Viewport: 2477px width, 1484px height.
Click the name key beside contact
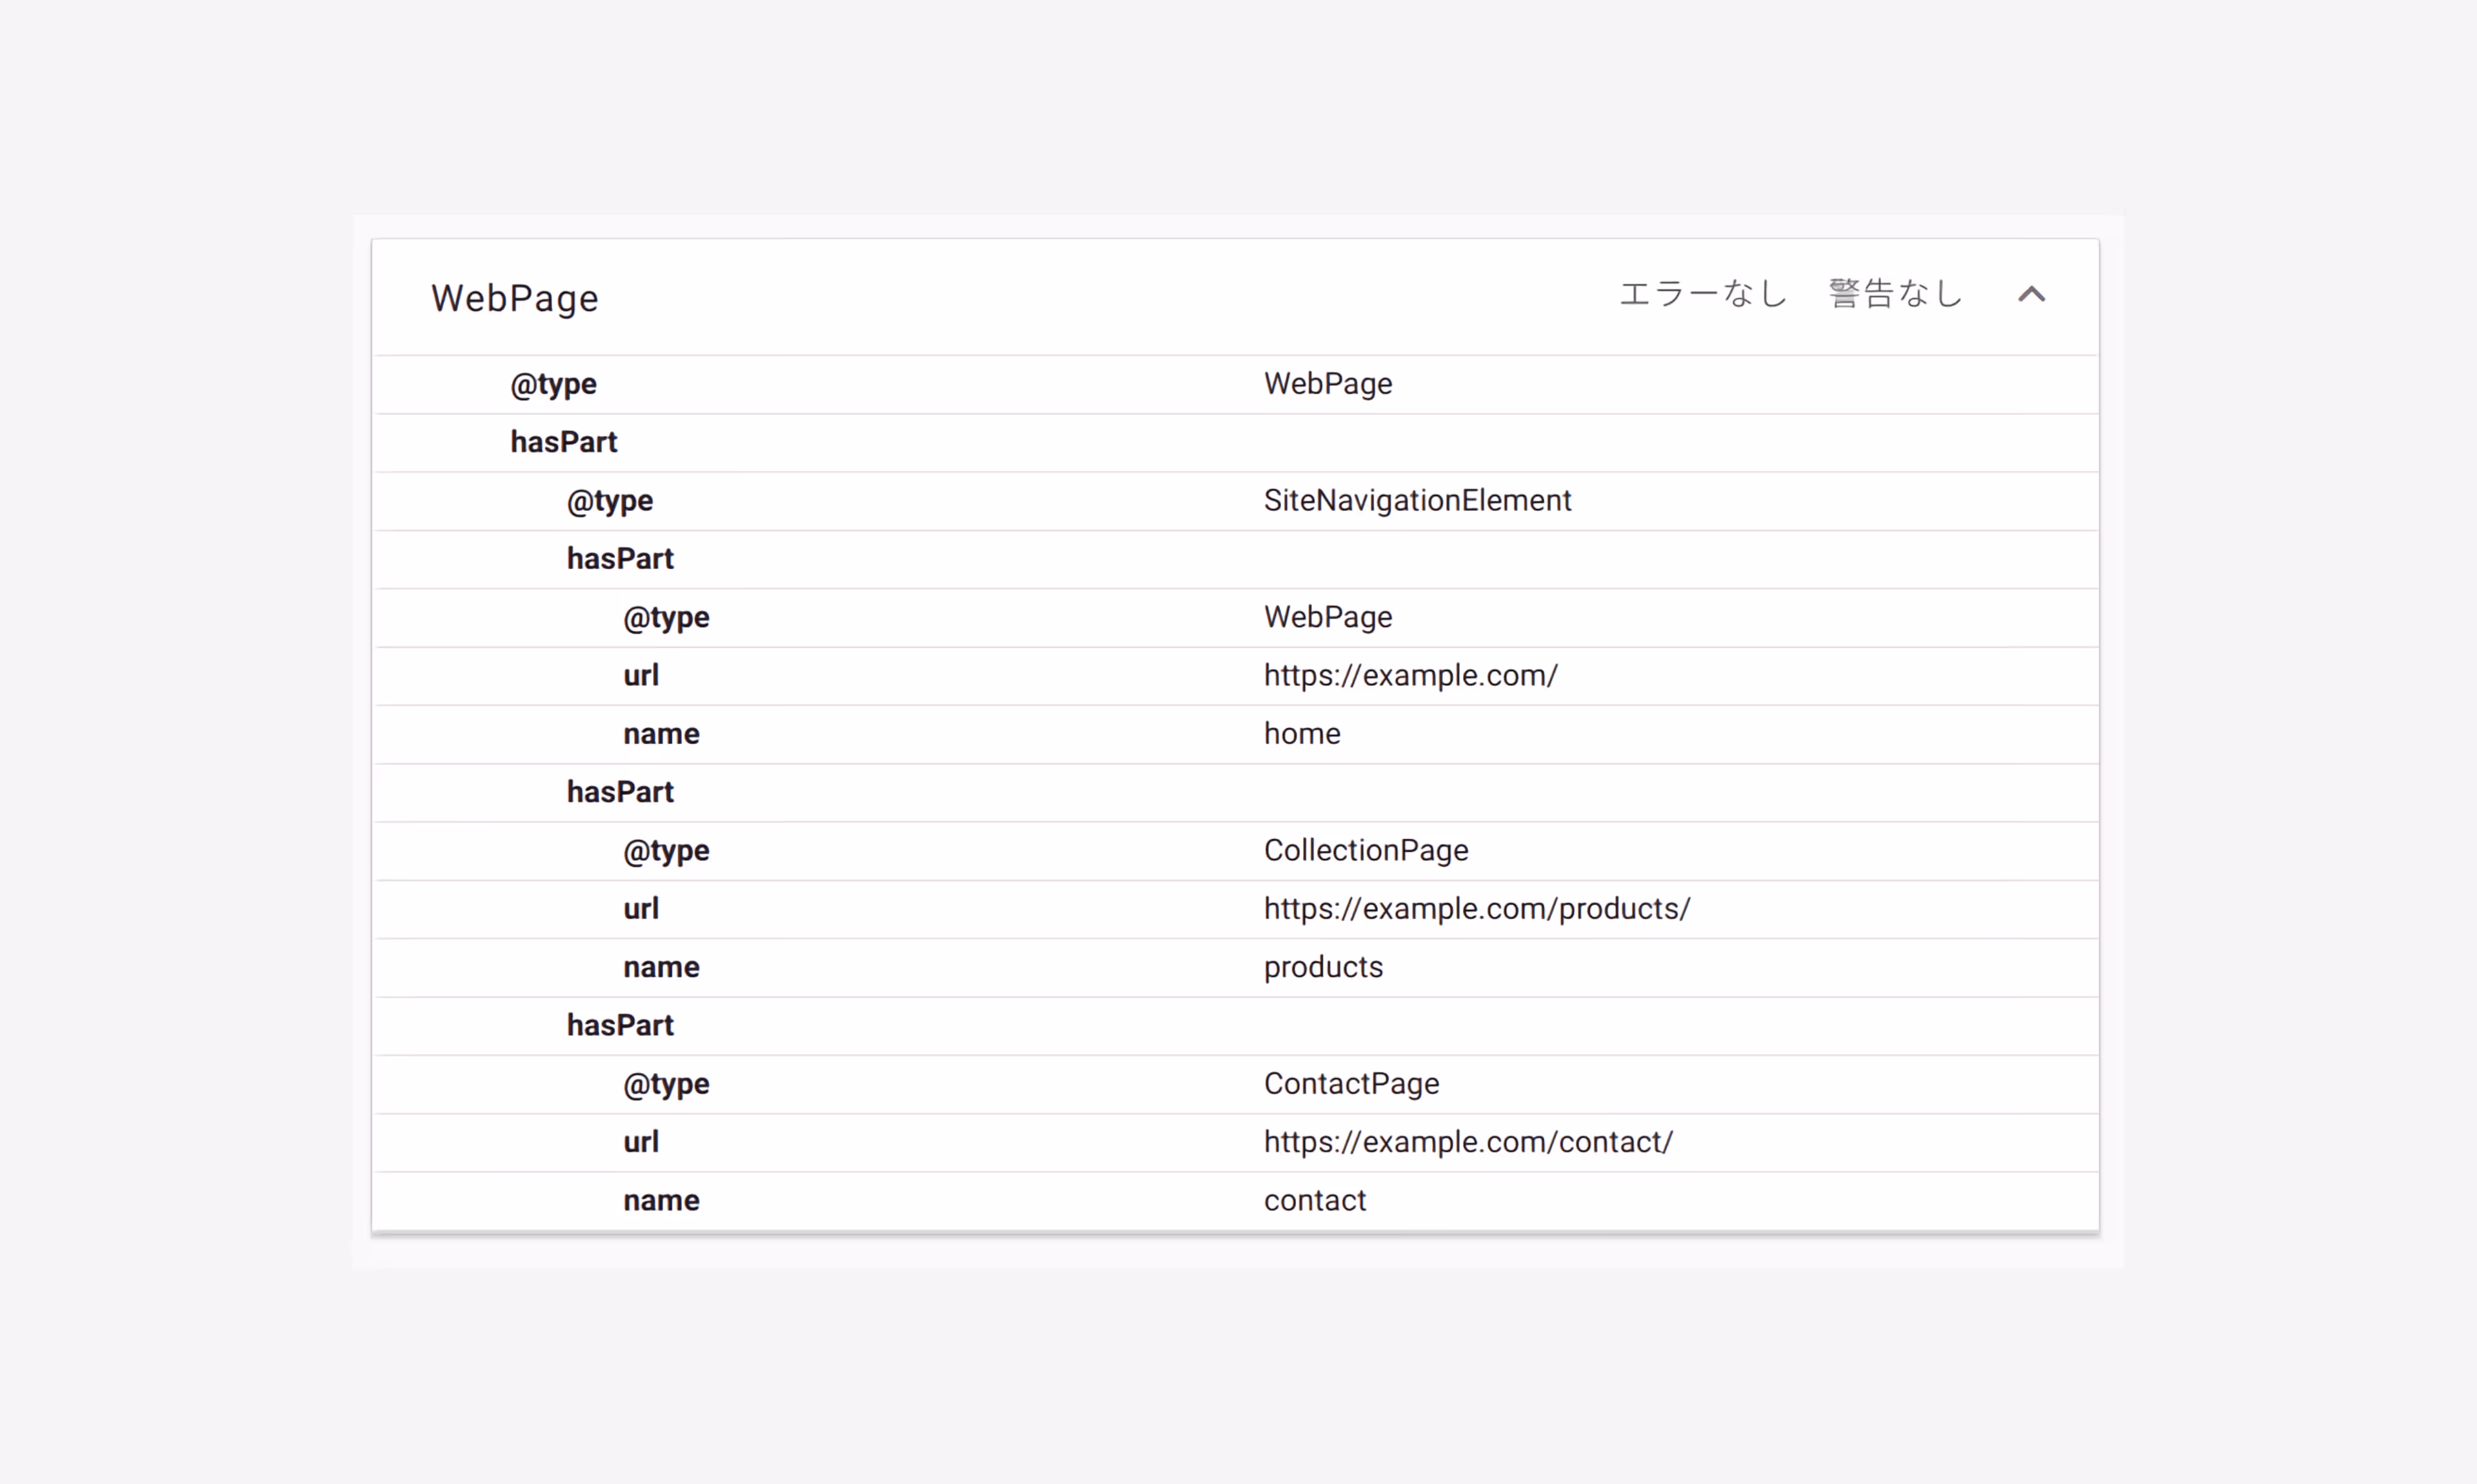point(661,1200)
